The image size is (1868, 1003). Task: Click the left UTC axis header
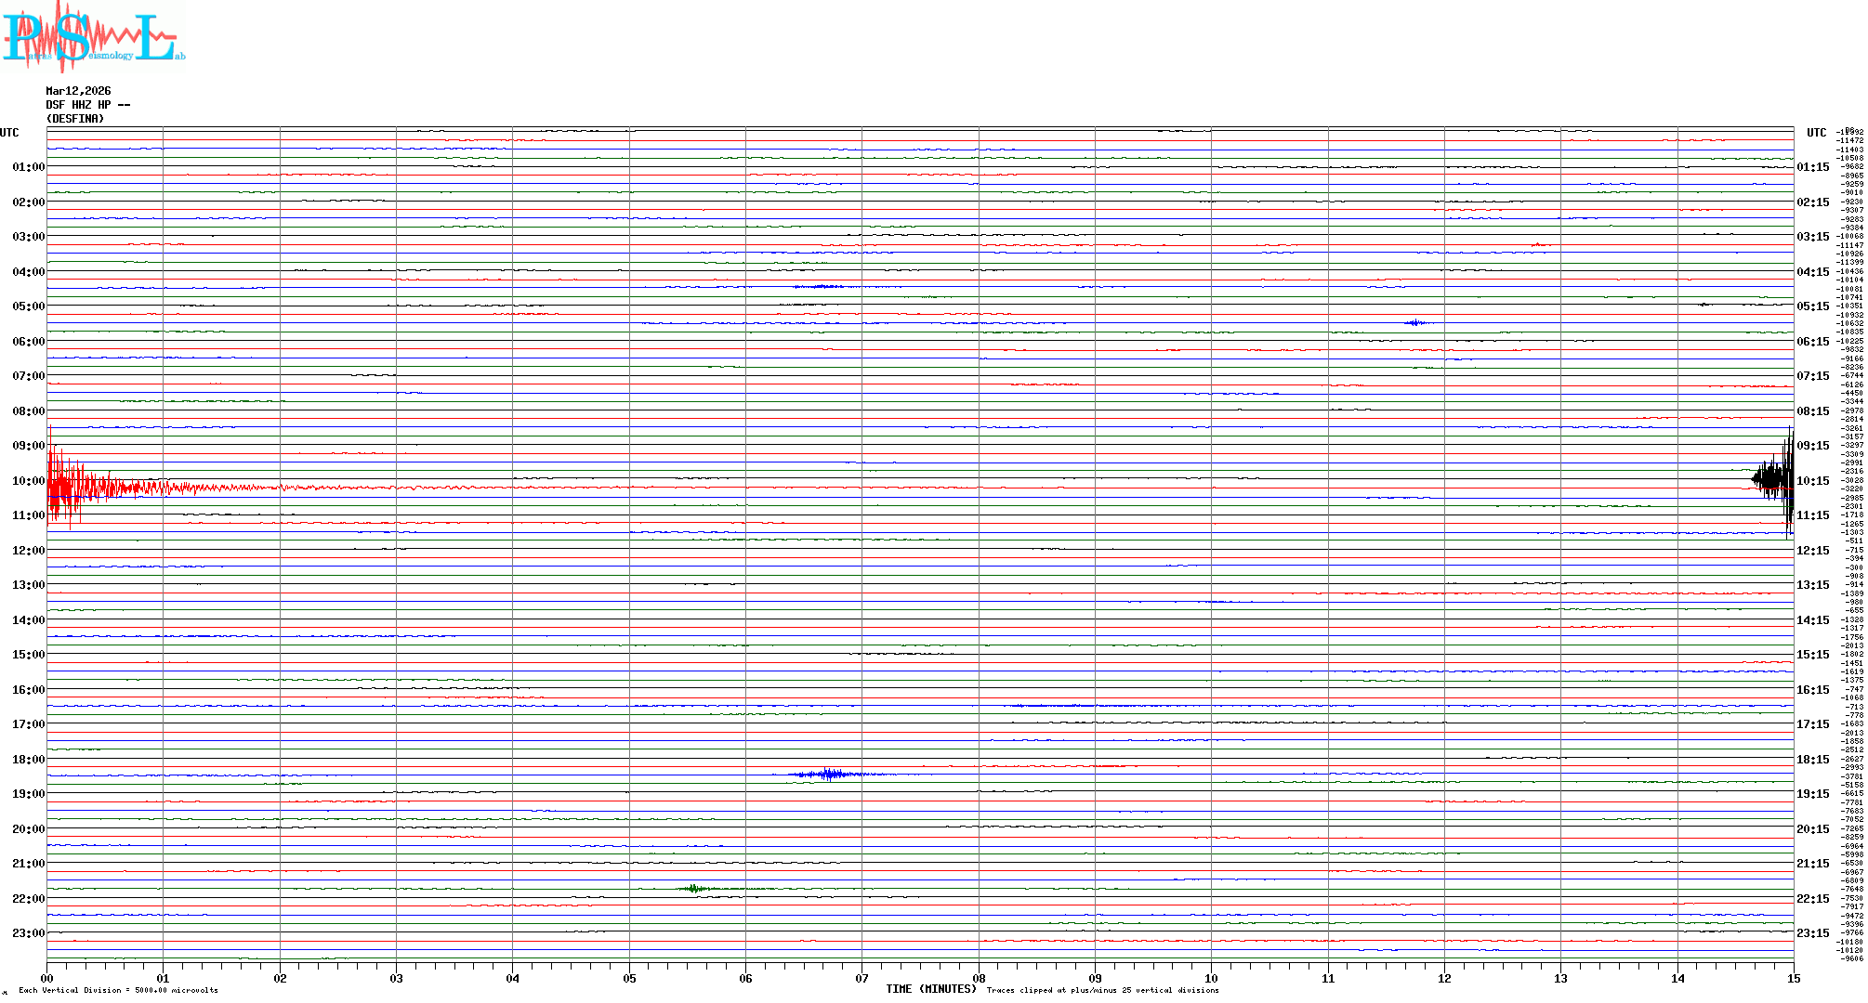coord(9,133)
